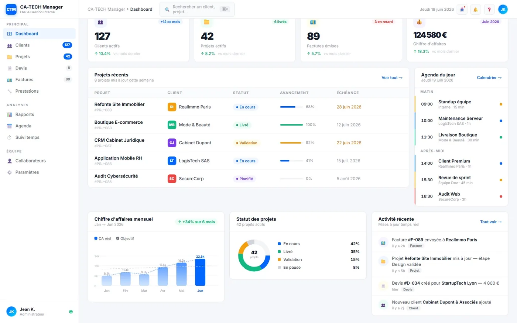Select the 16:30 Audit Web event

point(461,196)
